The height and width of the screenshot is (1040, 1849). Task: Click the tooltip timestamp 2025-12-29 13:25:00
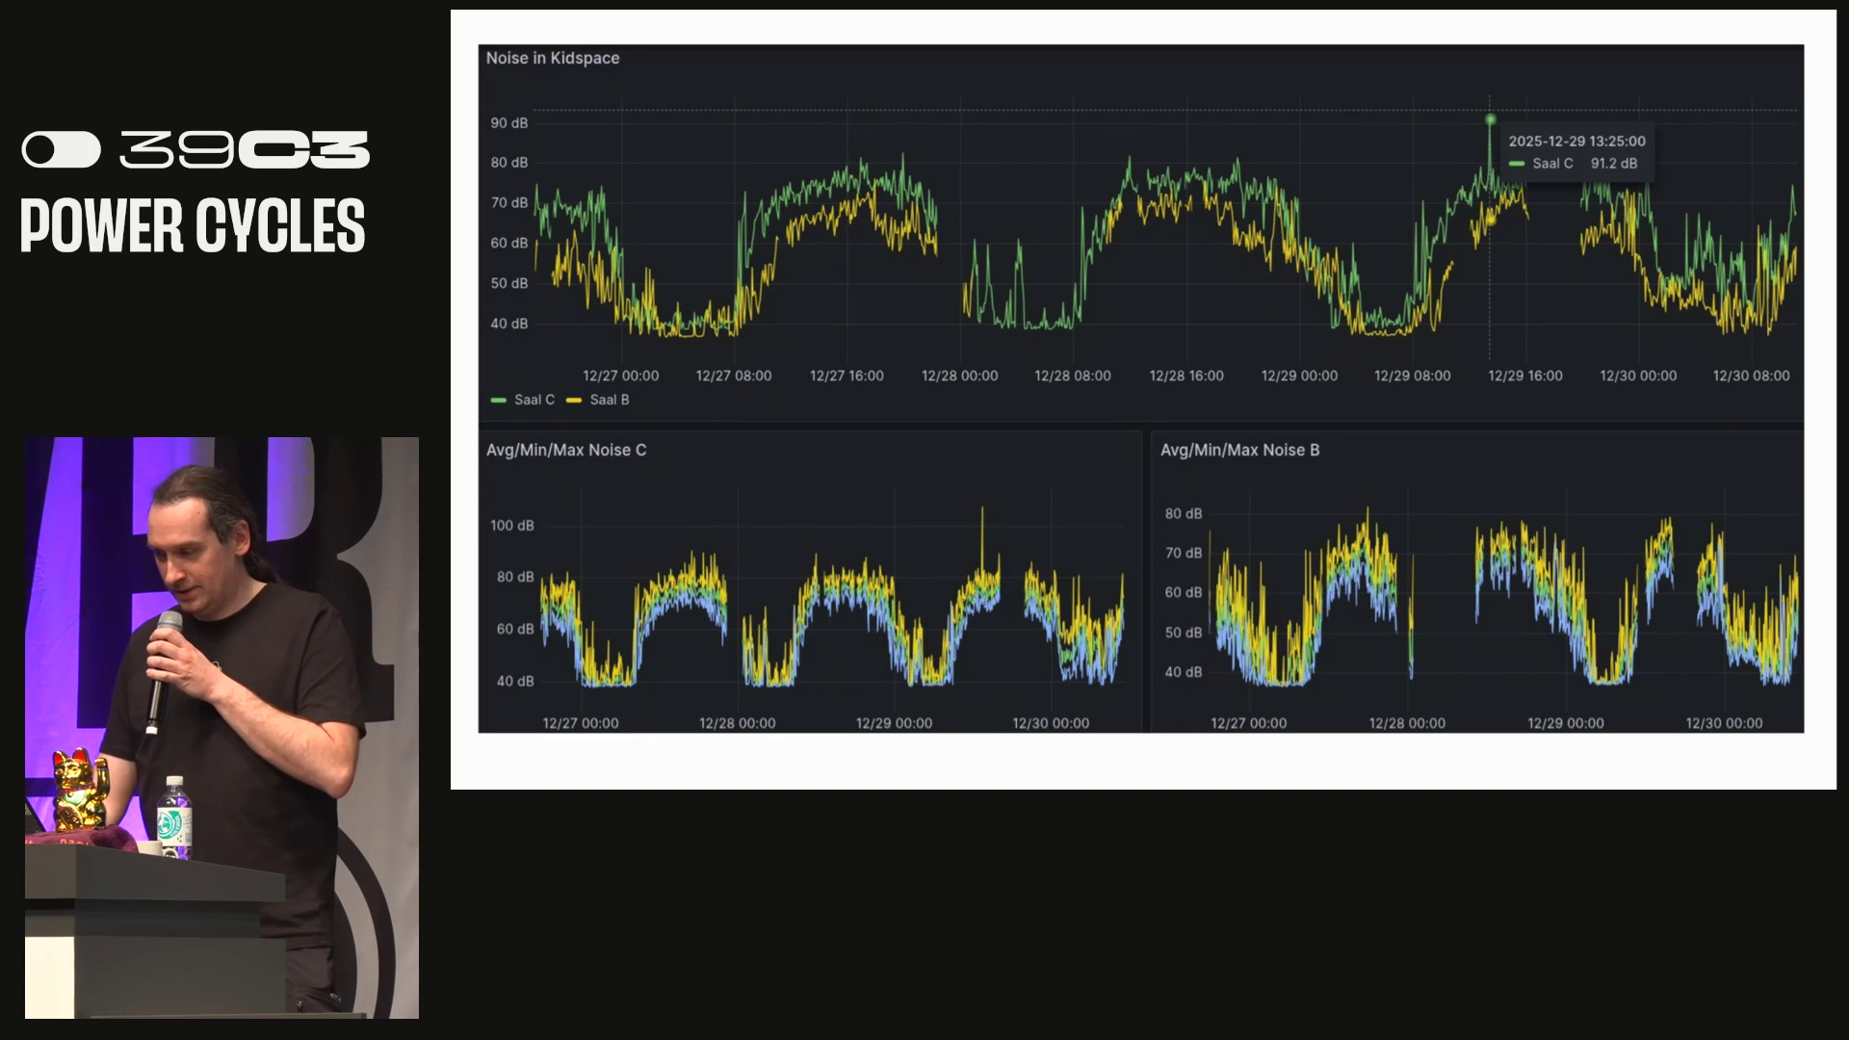point(1576,142)
